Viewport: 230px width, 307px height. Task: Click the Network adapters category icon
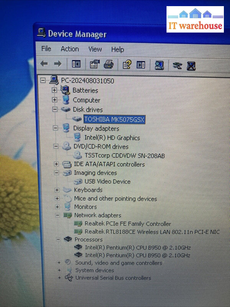click(68, 216)
